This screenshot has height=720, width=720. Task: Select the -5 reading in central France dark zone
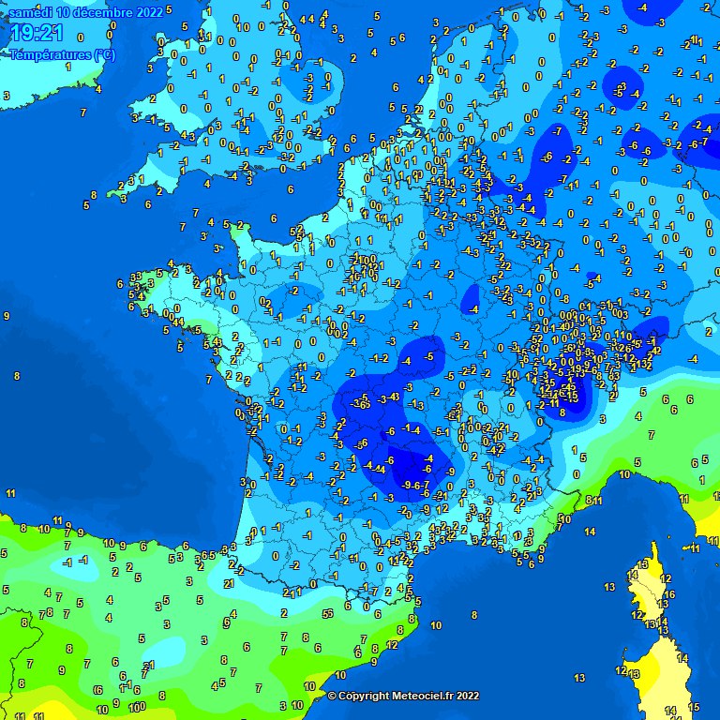(428, 357)
